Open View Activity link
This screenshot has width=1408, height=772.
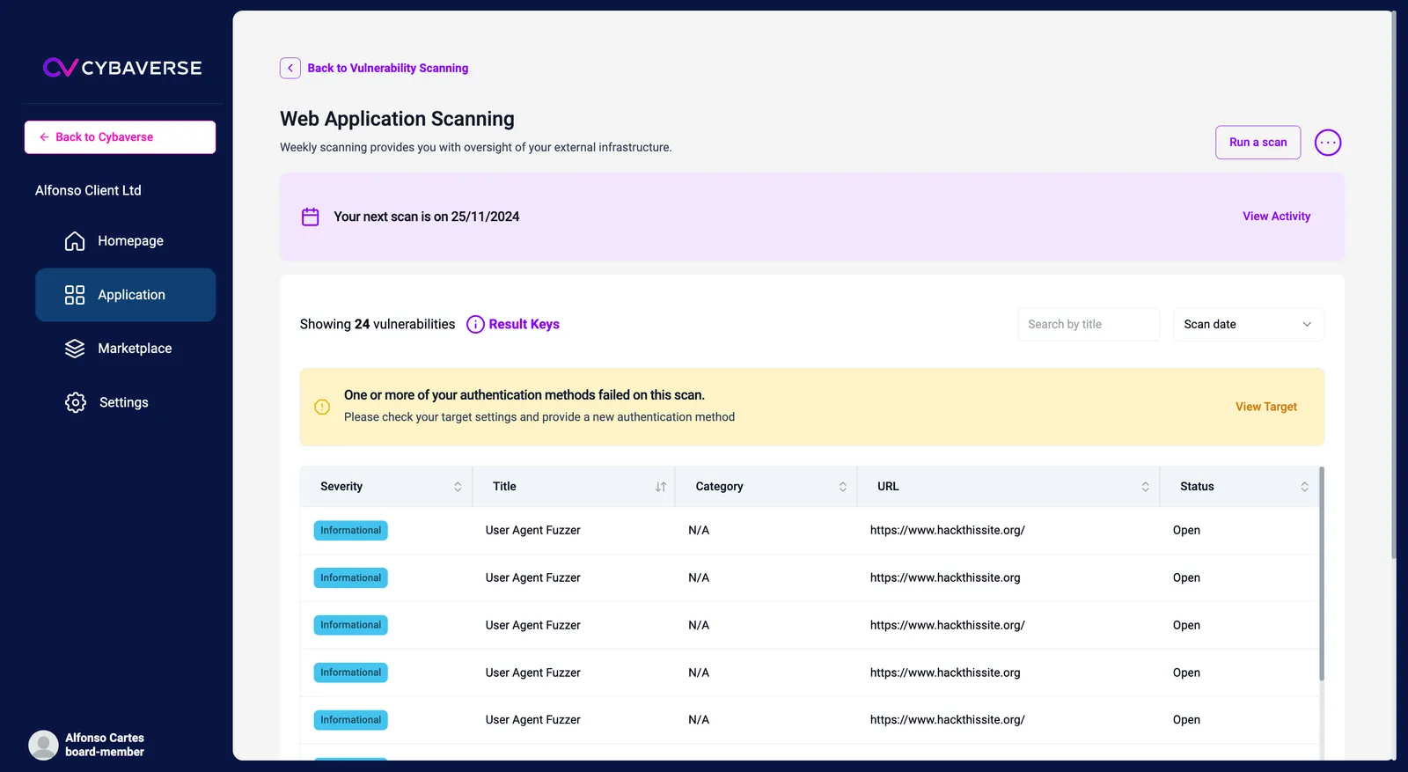(x=1276, y=217)
